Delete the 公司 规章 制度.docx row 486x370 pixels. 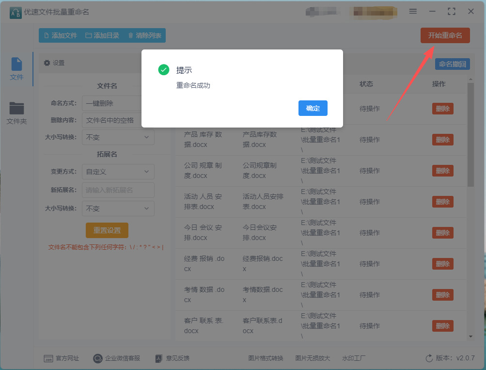tap(442, 171)
